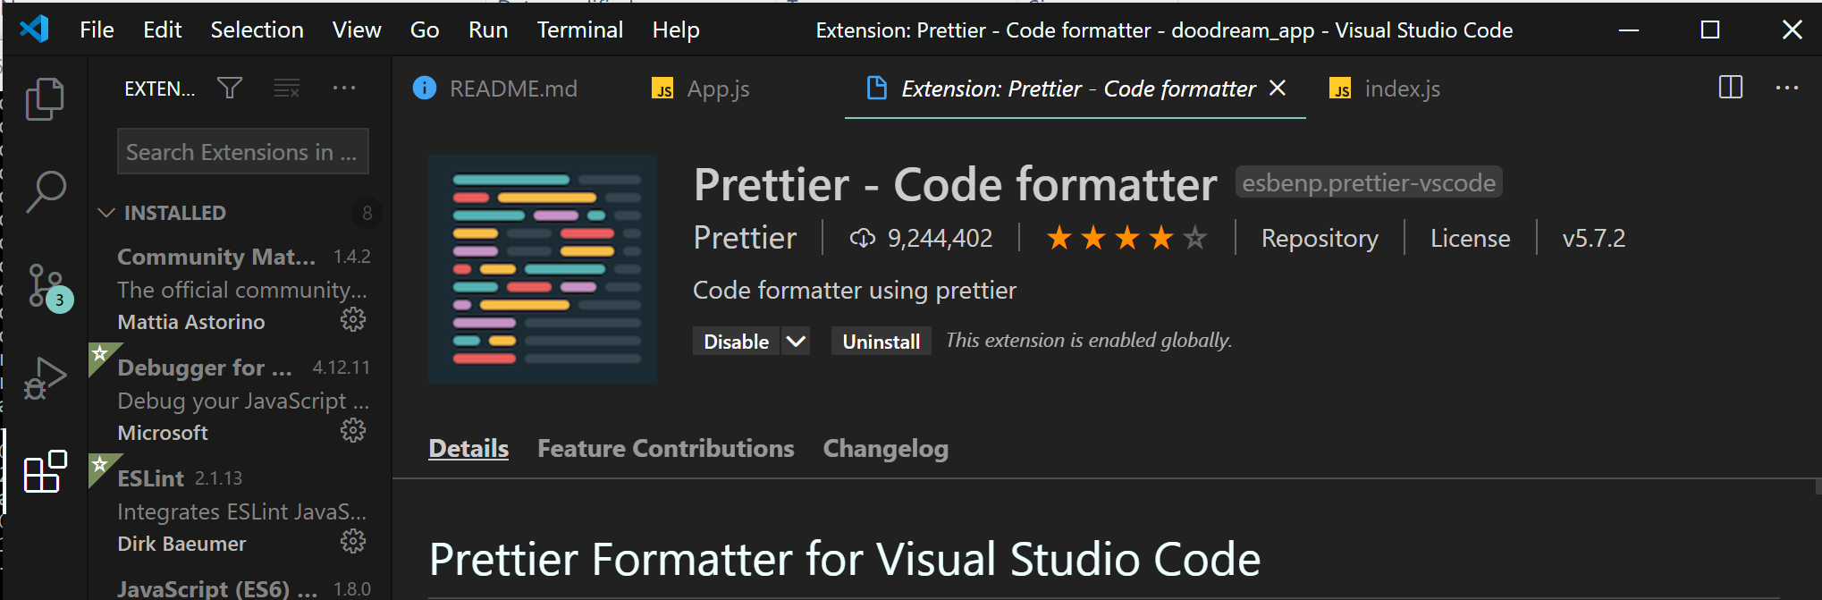Viewport: 1822px width, 600px height.
Task: Click the Disable button
Action: click(x=736, y=342)
